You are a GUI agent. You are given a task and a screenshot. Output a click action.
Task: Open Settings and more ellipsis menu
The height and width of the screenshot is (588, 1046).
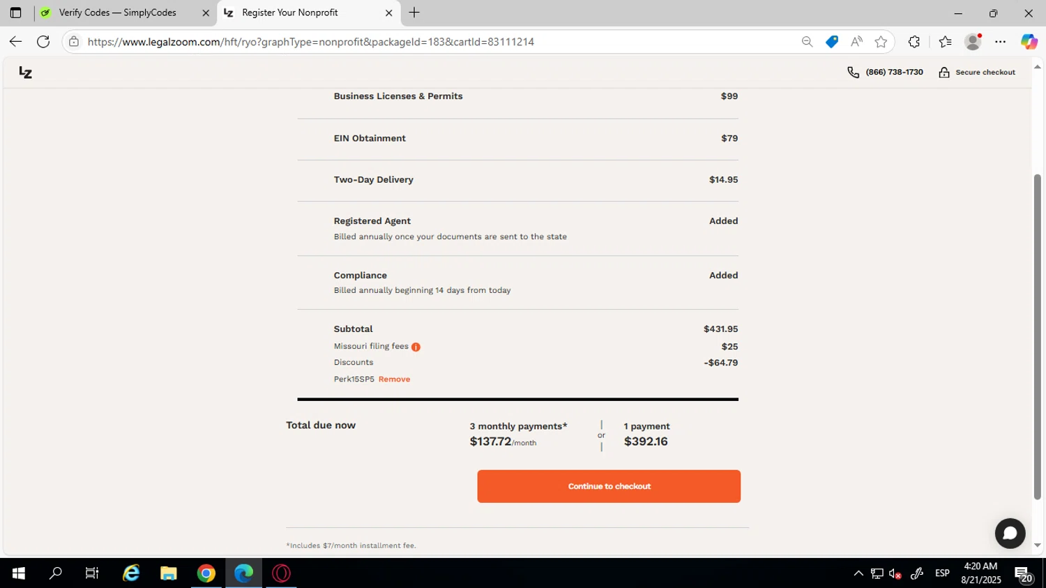(1001, 42)
